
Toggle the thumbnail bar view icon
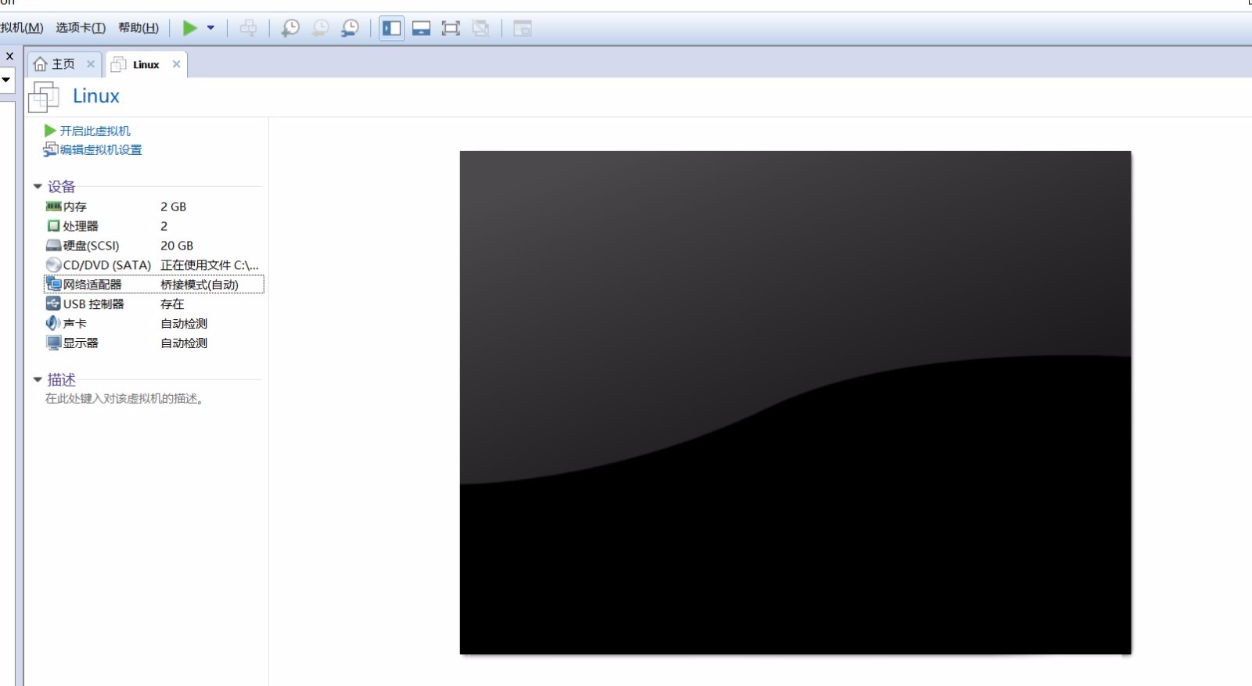click(421, 28)
